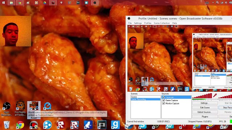Launch Garry's Mod desktop shortcut

pyautogui.click(x=115, y=125)
